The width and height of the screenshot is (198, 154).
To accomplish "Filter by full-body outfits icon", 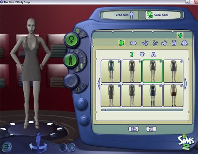I will coord(131,54).
